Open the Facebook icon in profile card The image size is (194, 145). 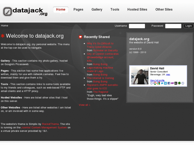(169, 83)
